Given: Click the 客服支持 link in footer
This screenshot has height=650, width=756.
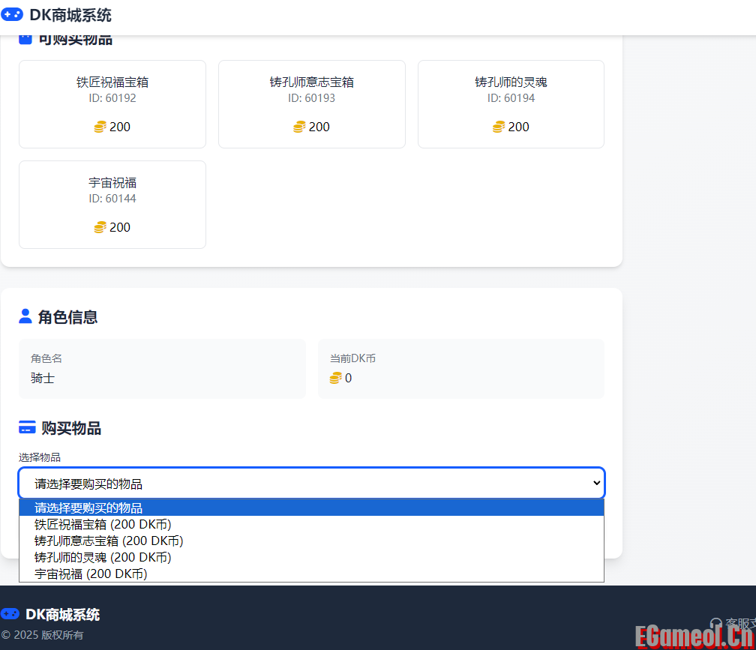Looking at the screenshot, I should [x=739, y=623].
